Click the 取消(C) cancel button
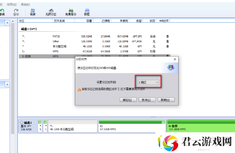Screen dimensions: 235x153 click(x=147, y=100)
